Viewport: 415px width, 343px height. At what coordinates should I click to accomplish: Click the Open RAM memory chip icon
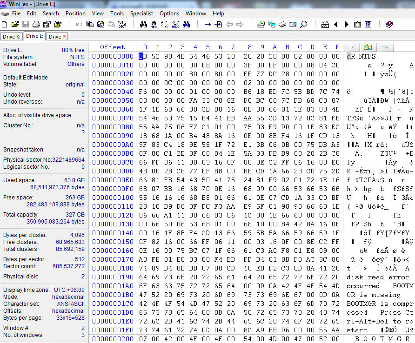pyautogui.click(x=282, y=25)
